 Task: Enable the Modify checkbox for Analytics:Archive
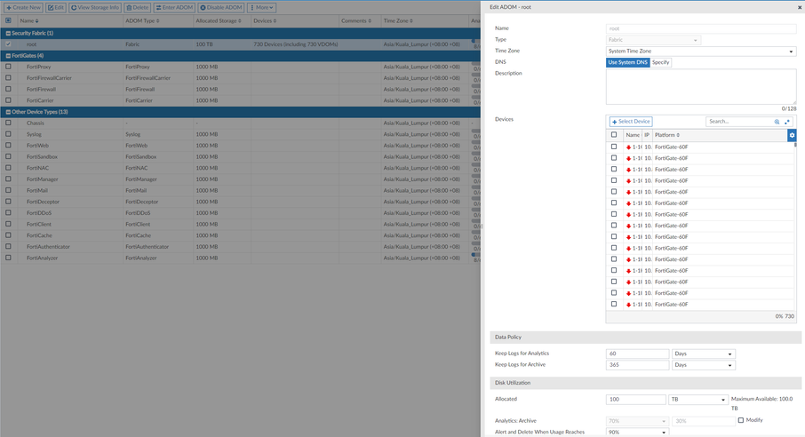(741, 420)
